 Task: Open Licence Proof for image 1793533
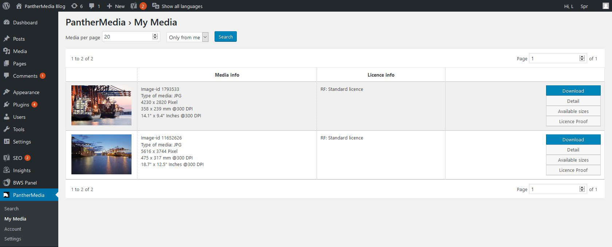573,121
